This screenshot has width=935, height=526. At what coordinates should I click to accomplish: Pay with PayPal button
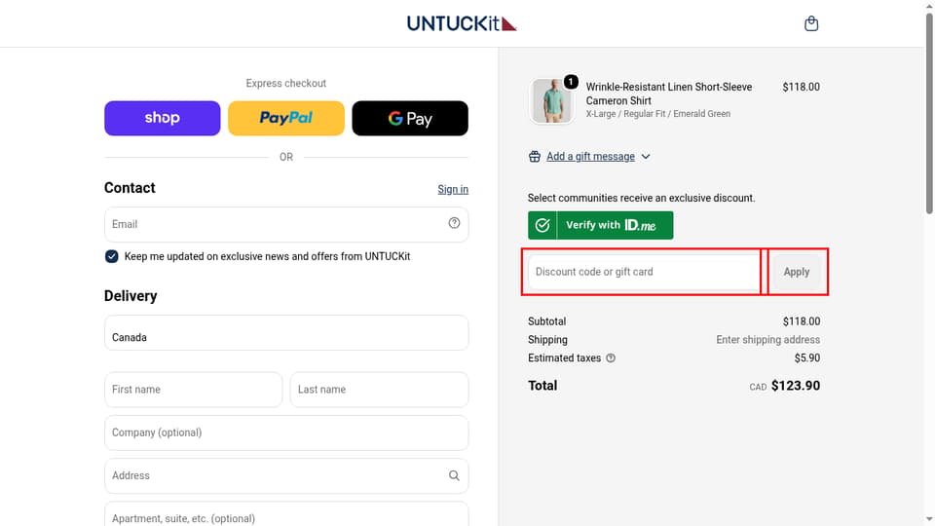click(286, 118)
